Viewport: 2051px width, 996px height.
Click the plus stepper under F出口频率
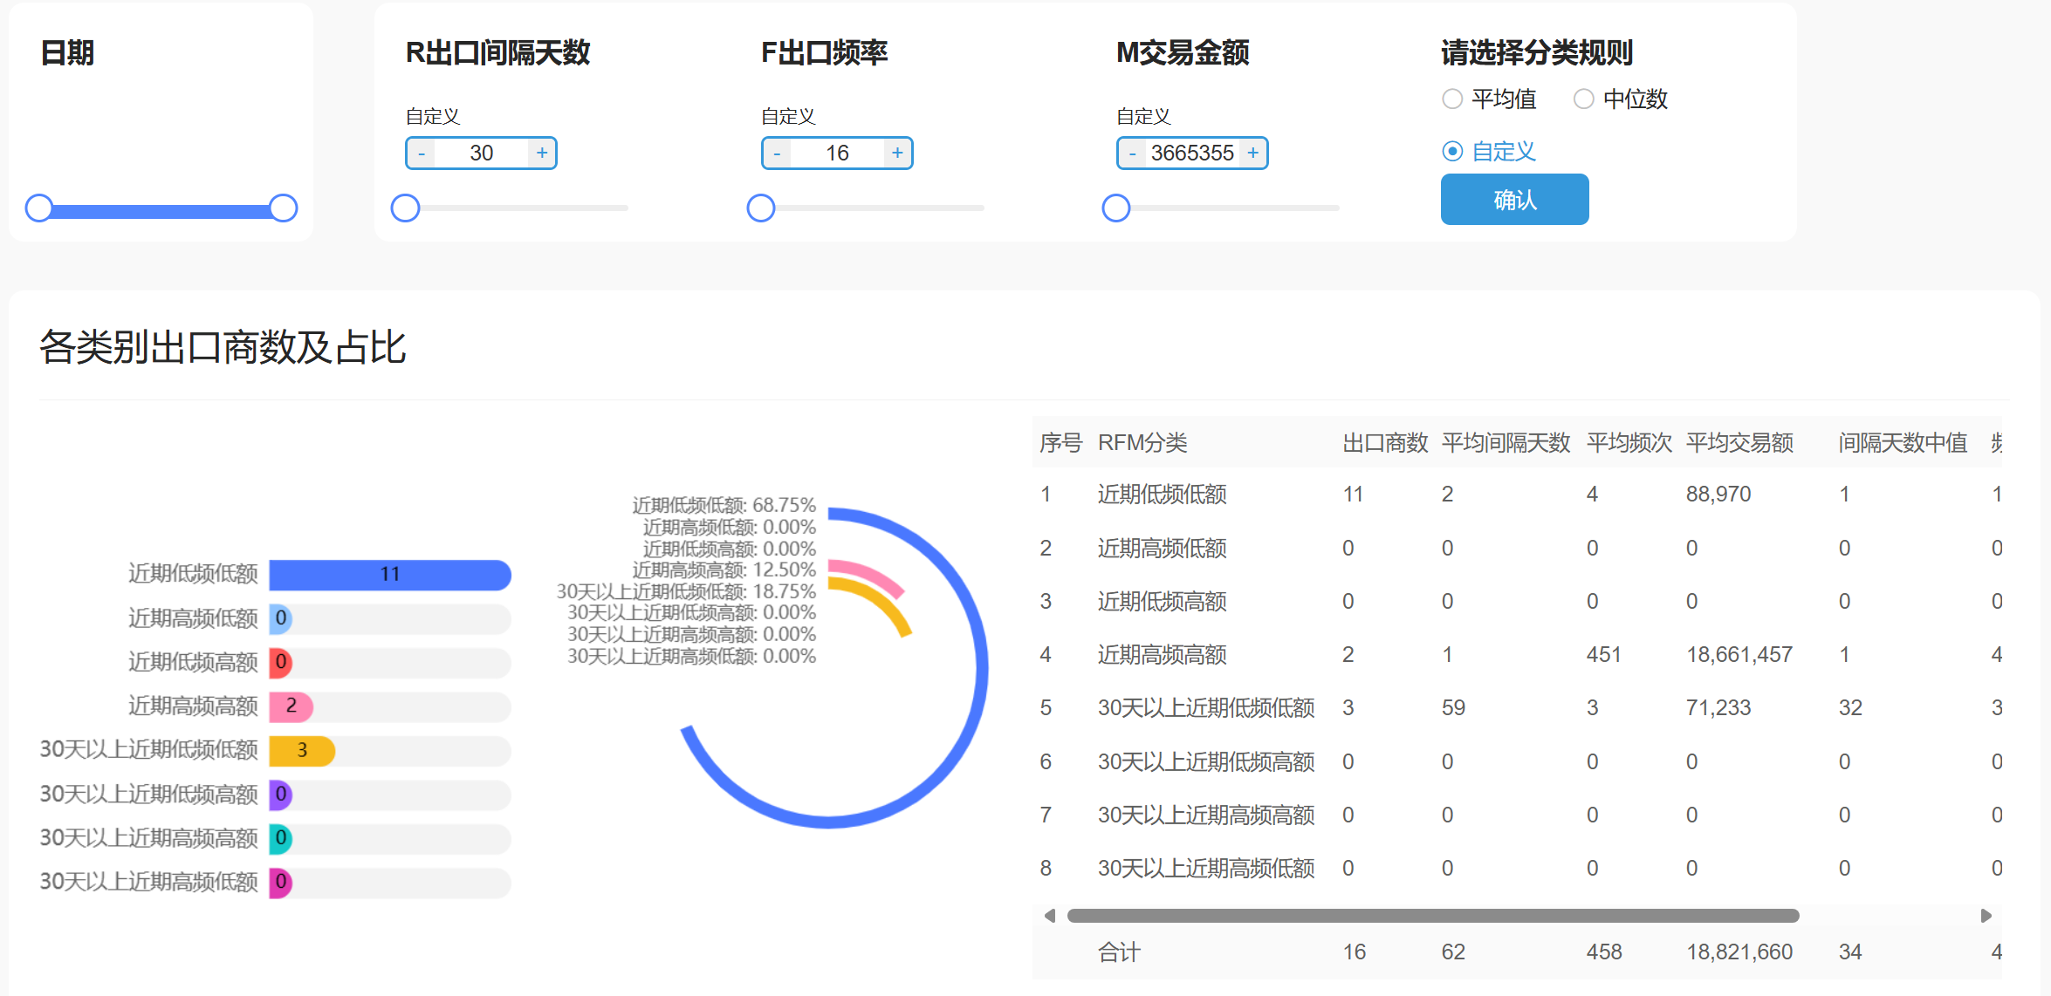[x=897, y=152]
